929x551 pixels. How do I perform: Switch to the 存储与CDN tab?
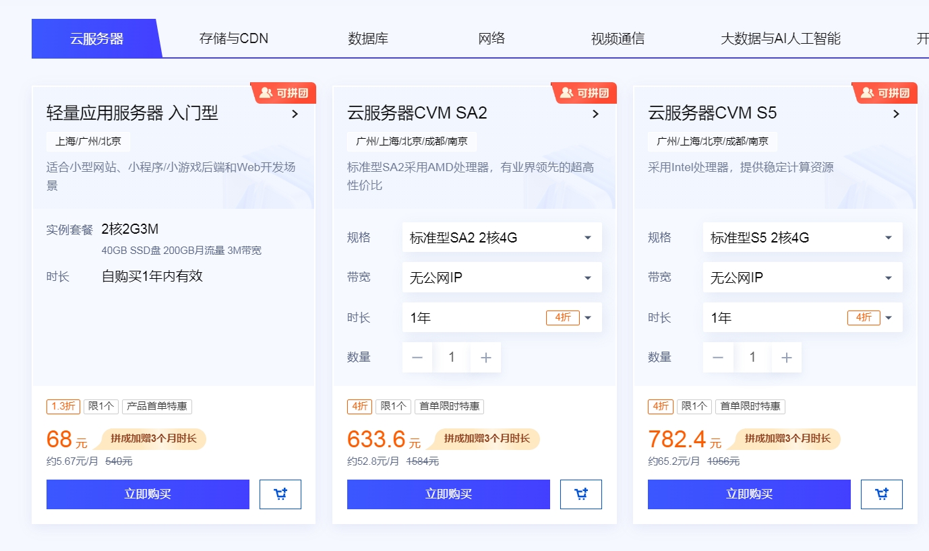tap(234, 38)
